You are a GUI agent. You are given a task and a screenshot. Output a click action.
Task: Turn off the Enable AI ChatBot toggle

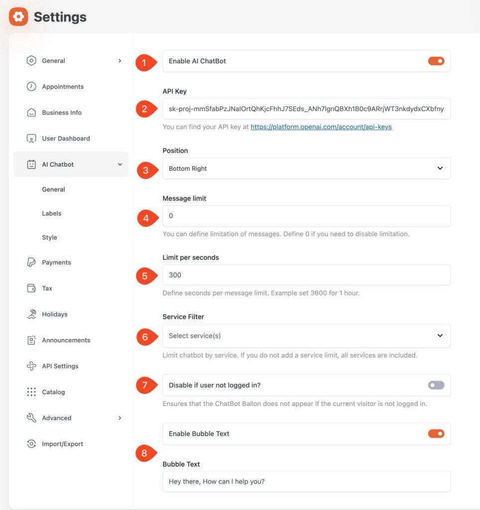[436, 61]
